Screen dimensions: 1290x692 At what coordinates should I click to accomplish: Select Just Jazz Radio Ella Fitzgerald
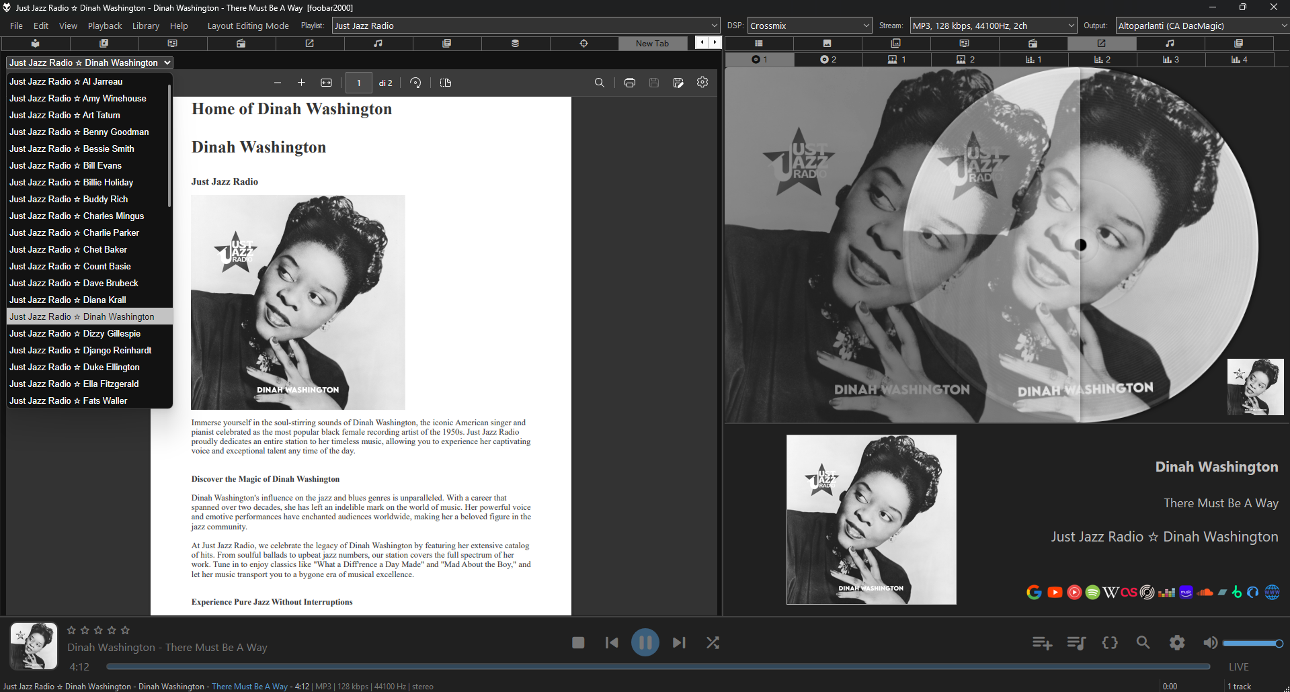coord(89,384)
